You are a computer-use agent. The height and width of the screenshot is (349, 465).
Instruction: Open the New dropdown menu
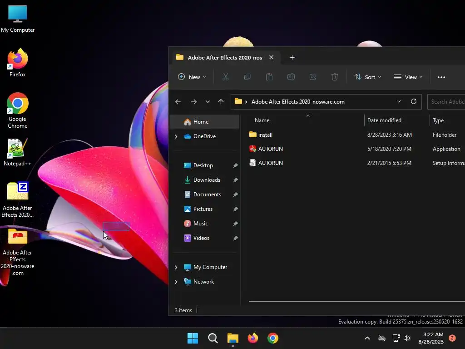click(192, 77)
